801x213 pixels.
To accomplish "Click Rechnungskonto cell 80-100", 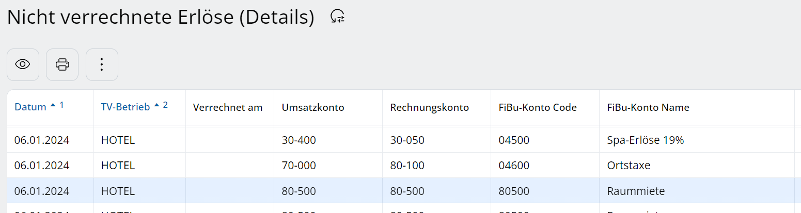I will pos(407,166).
